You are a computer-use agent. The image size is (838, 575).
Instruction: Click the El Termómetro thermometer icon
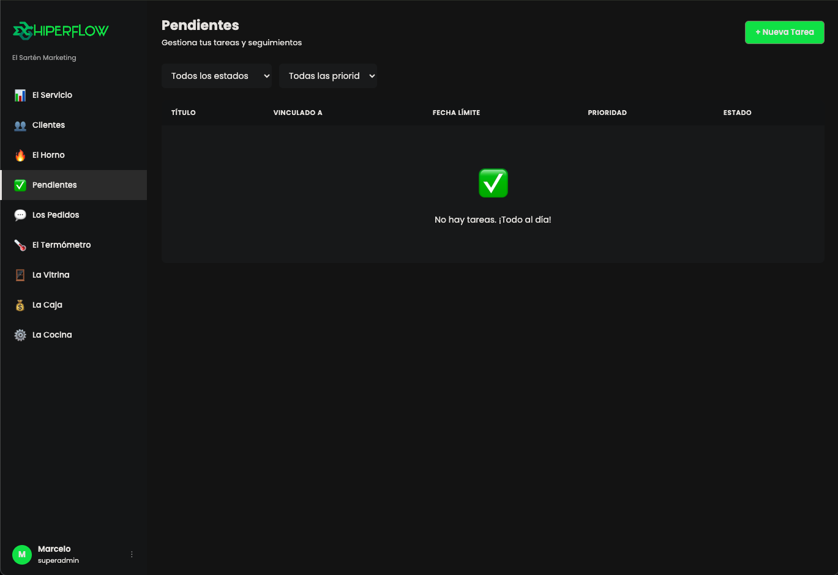(20, 245)
